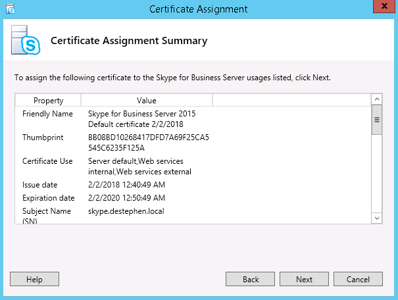Image resolution: width=398 pixels, height=300 pixels.
Task: Click the scrollbar up arrow
Action: (x=377, y=99)
